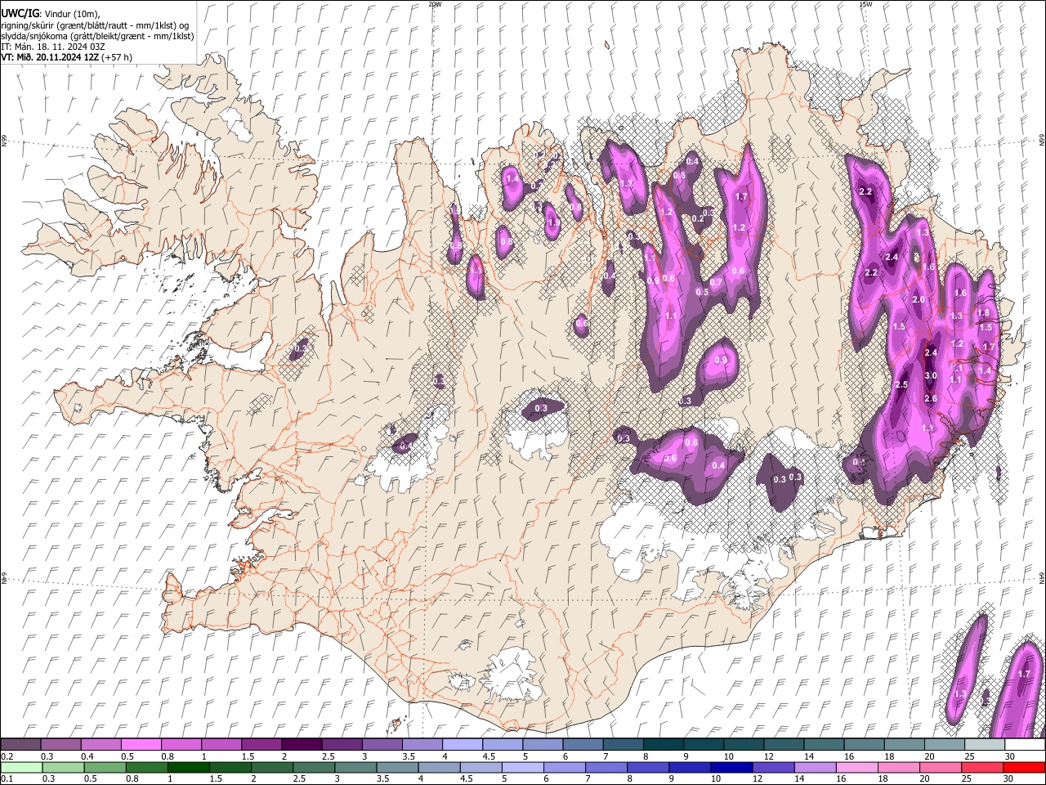Click the 'VT: Mið. 20.11.2024 12Z (+57 h)' line
This screenshot has height=785, width=1046.
[x=67, y=57]
